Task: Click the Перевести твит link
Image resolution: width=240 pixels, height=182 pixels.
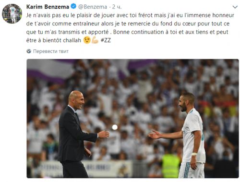Action: (51, 51)
